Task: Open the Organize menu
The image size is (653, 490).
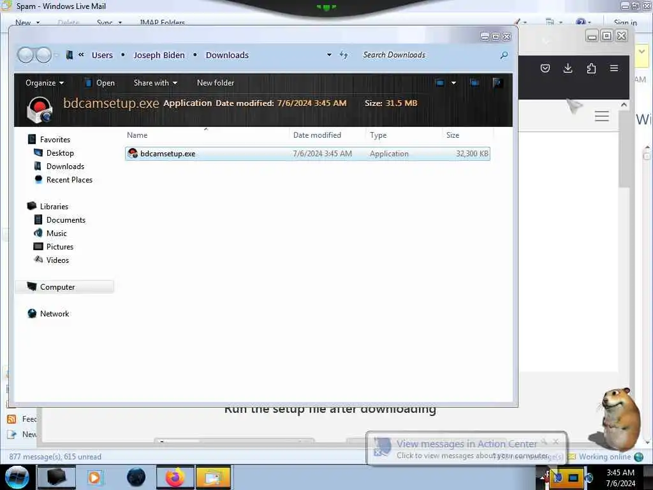Action: tap(45, 82)
